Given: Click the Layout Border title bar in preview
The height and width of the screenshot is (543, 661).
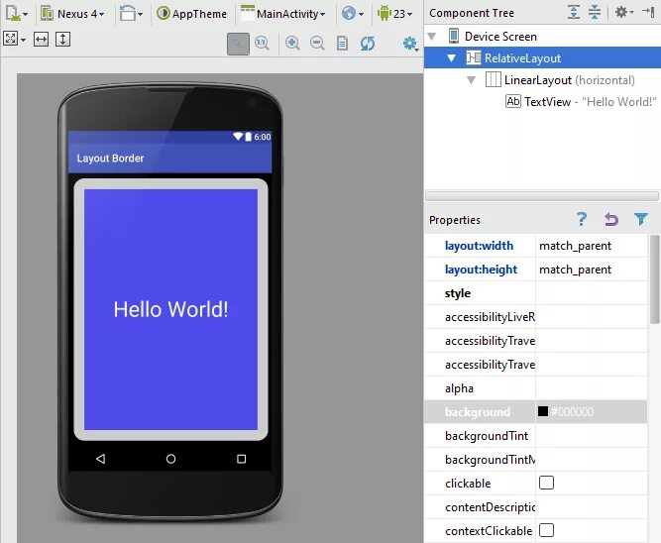Looking at the screenshot, I should pyautogui.click(x=169, y=159).
